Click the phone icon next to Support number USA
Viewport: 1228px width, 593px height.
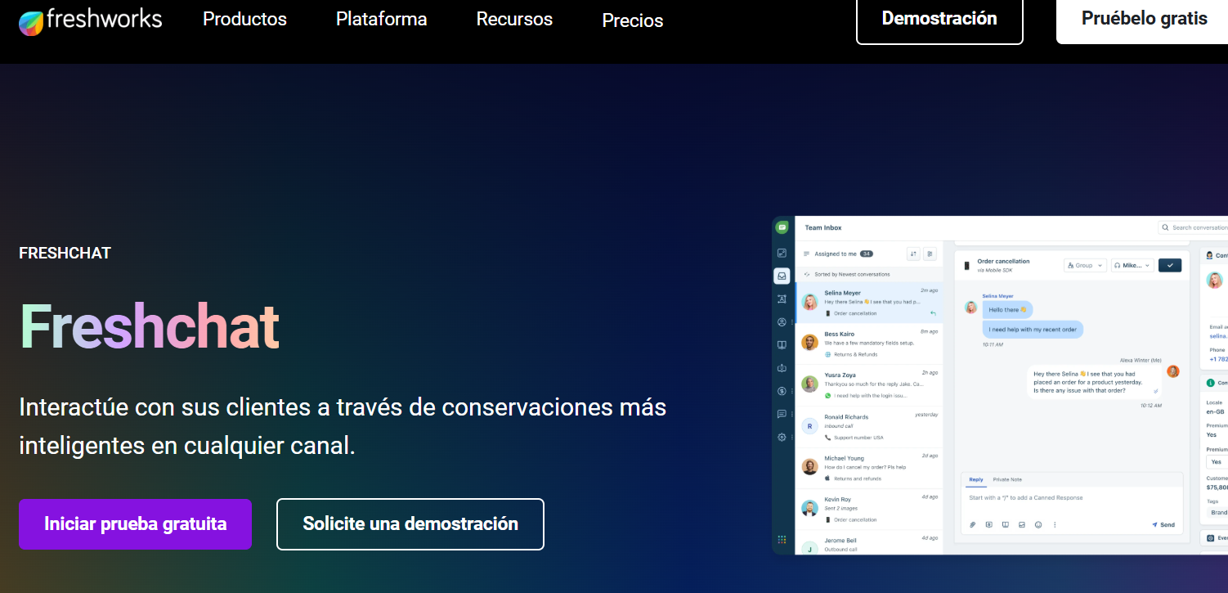827,437
